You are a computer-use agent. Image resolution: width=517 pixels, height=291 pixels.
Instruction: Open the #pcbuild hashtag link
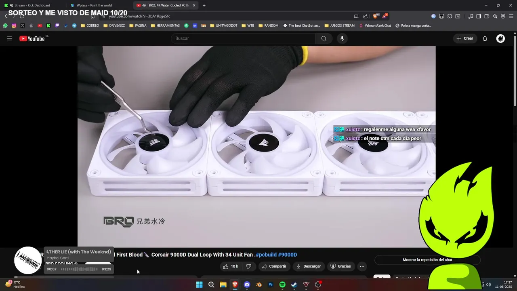pyautogui.click(x=266, y=255)
